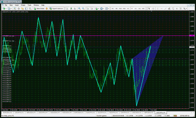Expand the Periods clock dropdown arrow

pos(103,8)
